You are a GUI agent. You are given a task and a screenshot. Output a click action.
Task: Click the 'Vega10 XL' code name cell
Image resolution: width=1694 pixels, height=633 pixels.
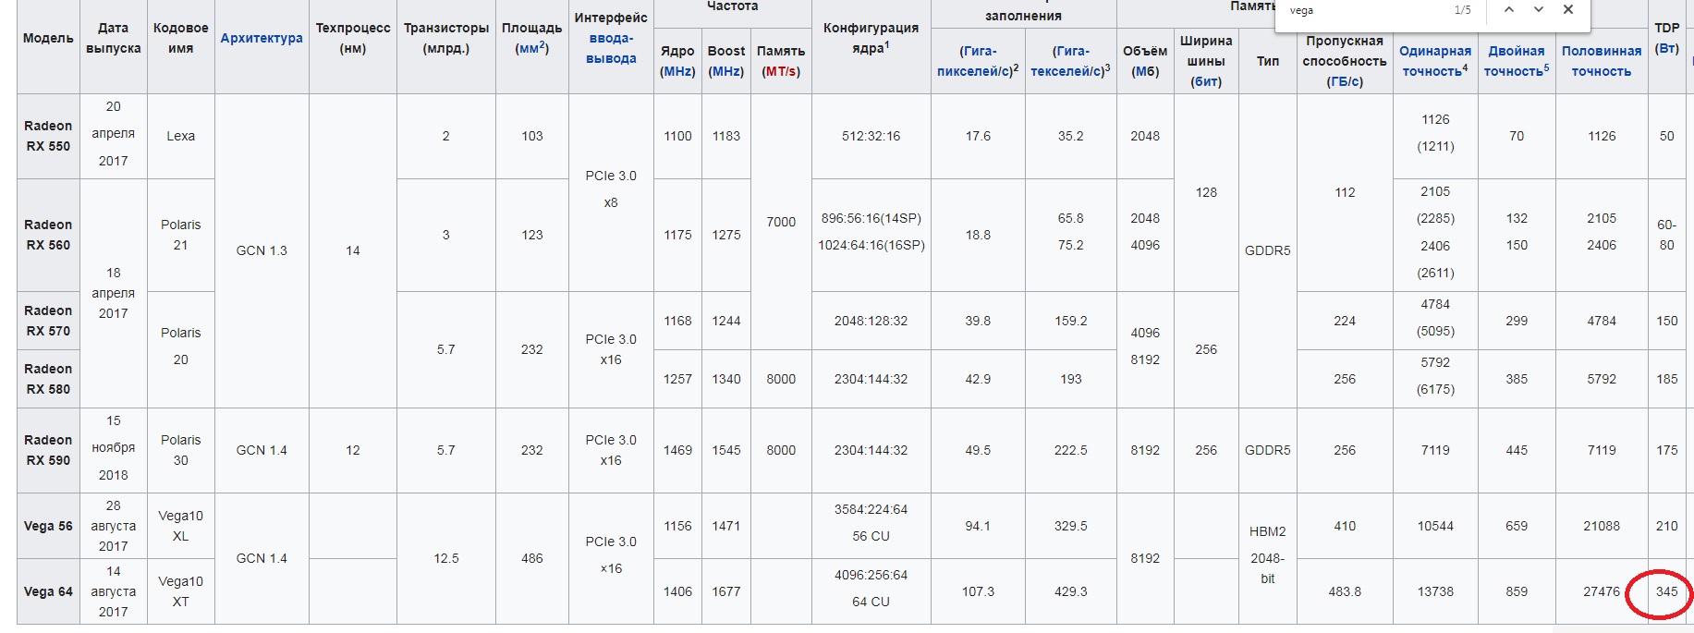[180, 526]
